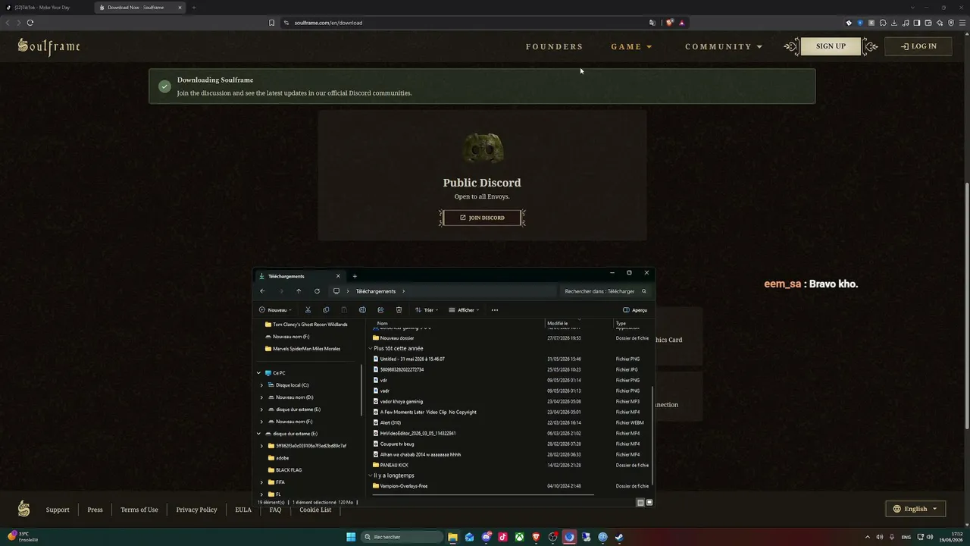
Task: Open the Privacy Policy footer link
Action: [196, 510]
